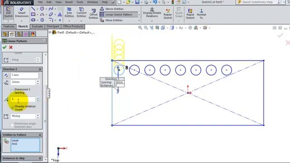Click Move Entities in the ribbon
Viewport: 290px width, 163px height.
click(x=111, y=20)
